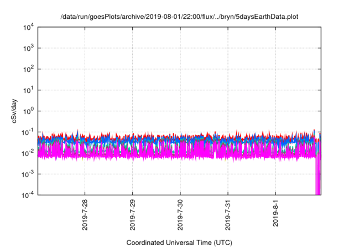Image resolution: width=354 pixels, height=248 pixels.
Task: Click the 10^-3 y-axis tick label
Action: coord(28,174)
